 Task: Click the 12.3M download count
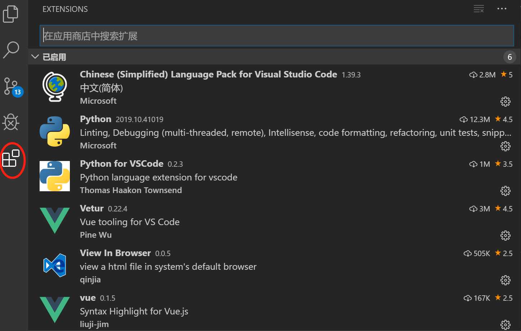pos(475,119)
